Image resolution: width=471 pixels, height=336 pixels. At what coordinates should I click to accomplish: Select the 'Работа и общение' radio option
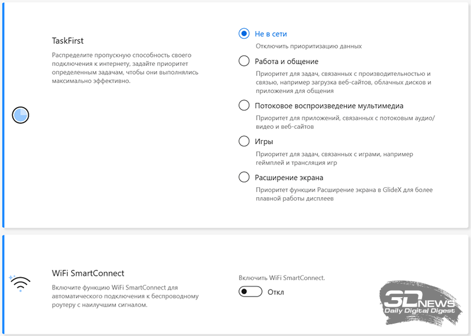(244, 61)
